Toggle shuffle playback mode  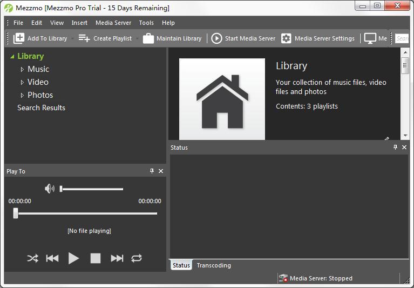coord(32,258)
